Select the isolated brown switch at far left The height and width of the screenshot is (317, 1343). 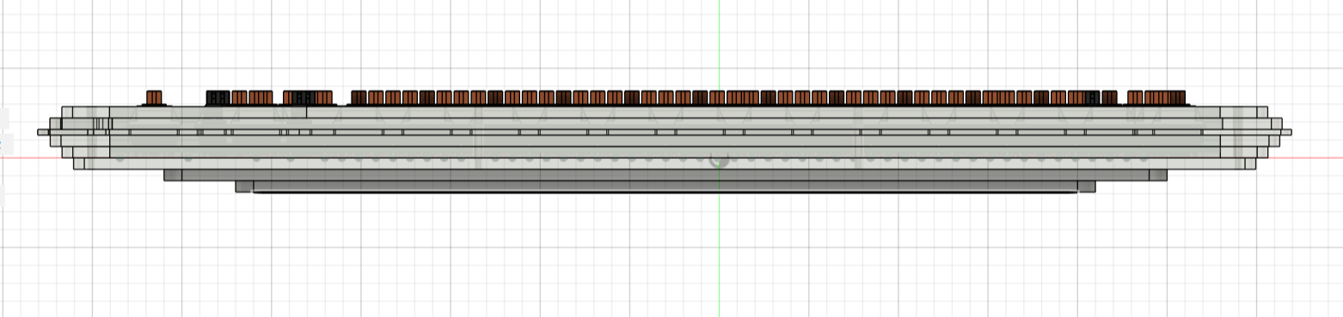pyautogui.click(x=154, y=97)
